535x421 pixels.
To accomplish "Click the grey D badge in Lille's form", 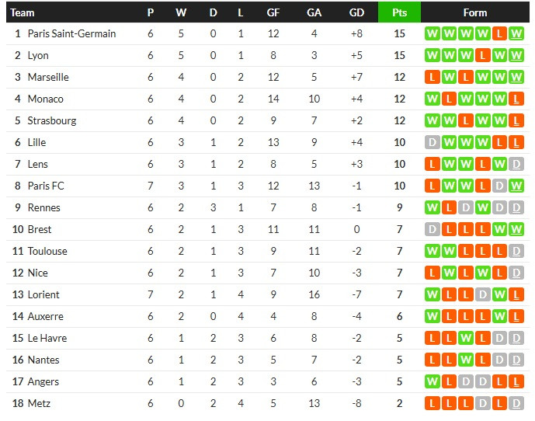I will (x=433, y=142).
